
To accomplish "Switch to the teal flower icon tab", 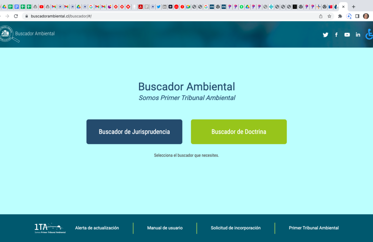I will (271, 7).
